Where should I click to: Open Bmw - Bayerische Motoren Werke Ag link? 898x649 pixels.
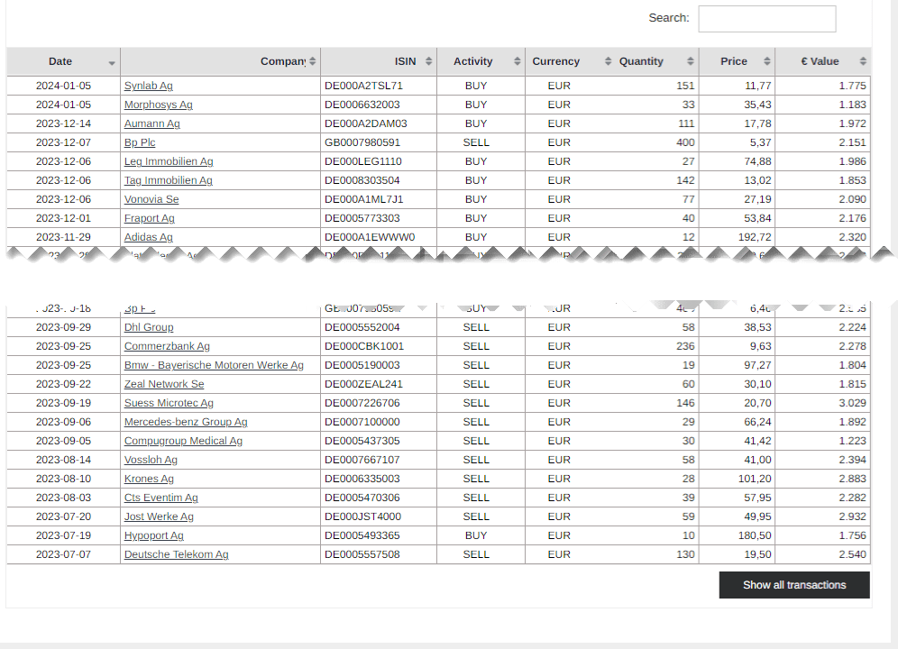click(214, 365)
